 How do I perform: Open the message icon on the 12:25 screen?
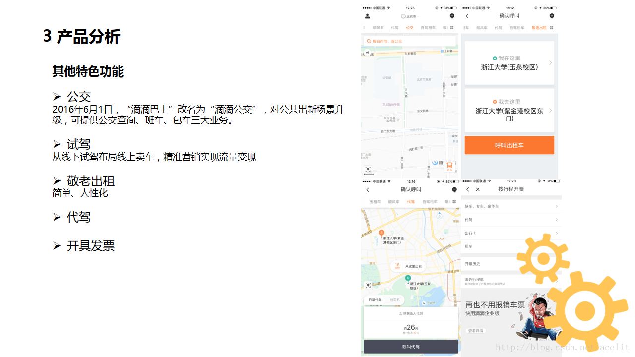pos(452,16)
